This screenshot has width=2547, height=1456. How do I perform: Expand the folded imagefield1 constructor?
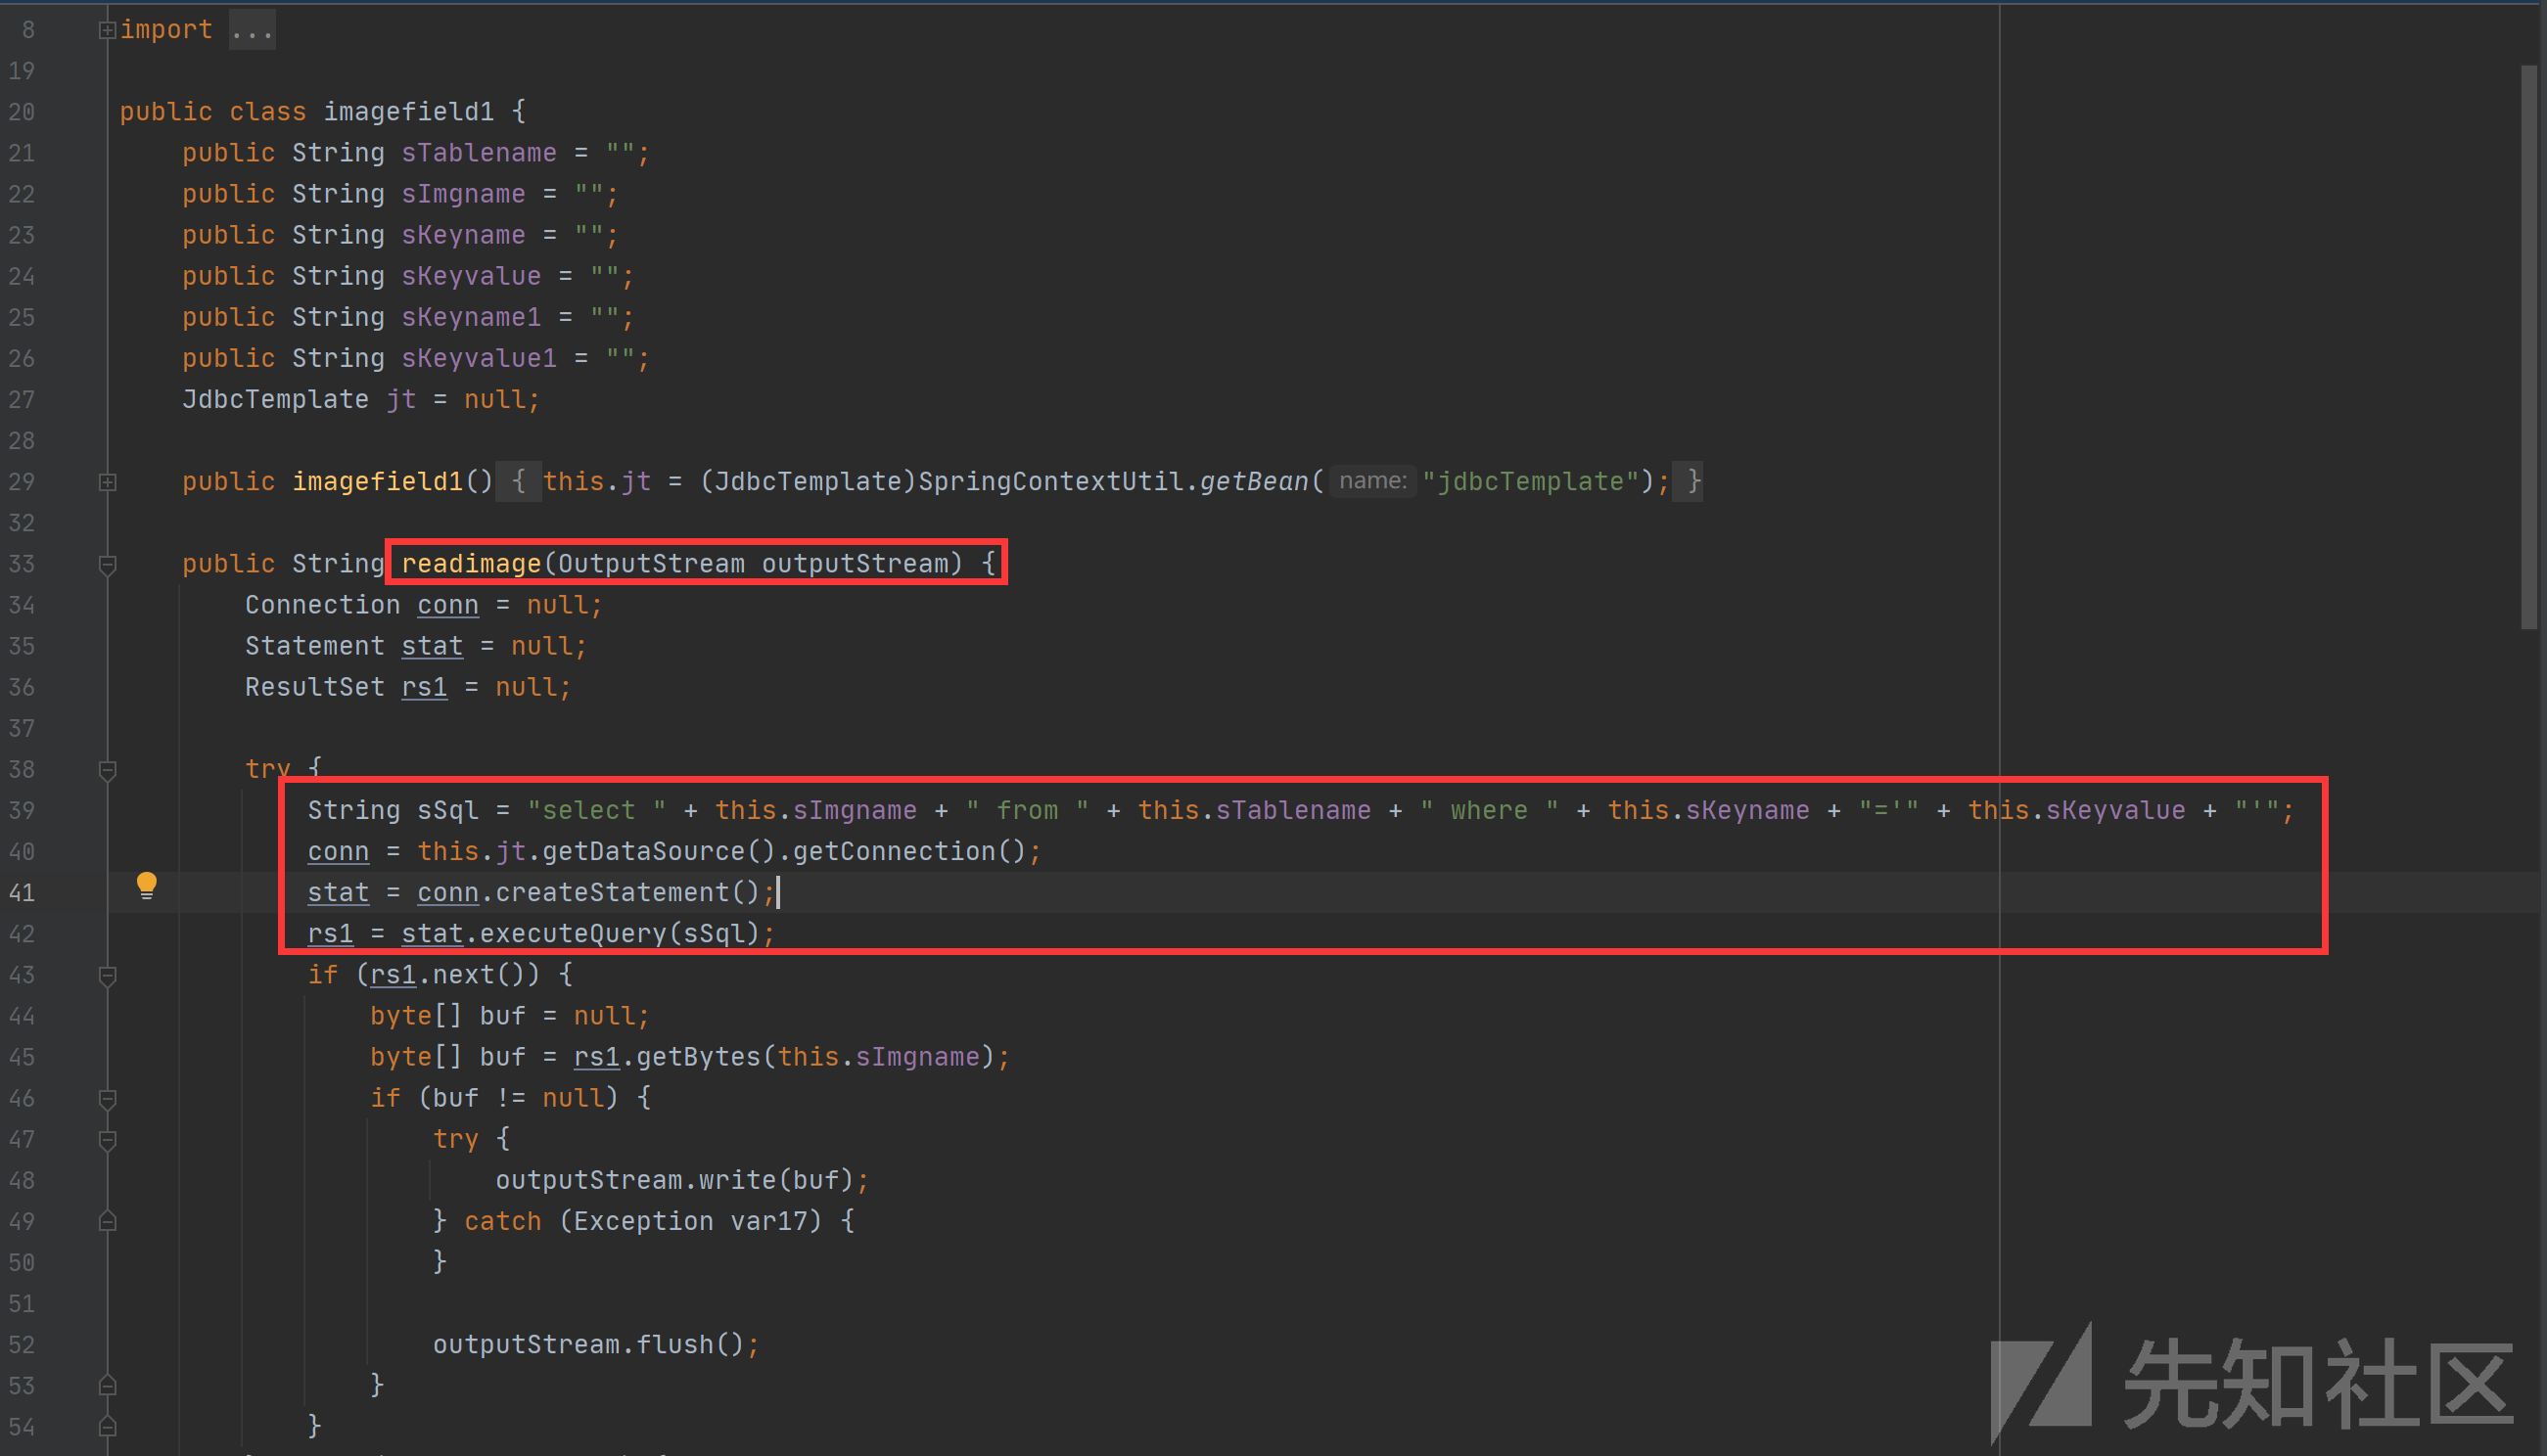(107, 483)
